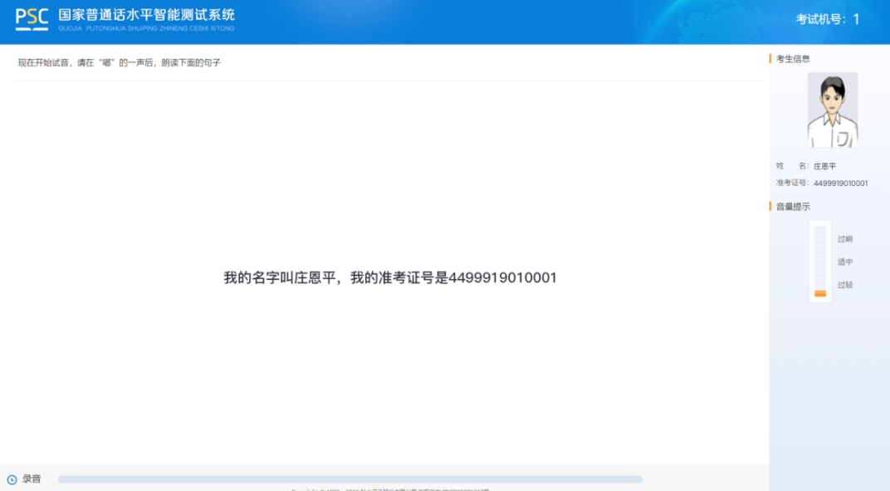
Task: Click the candidate name 庄恩平 in sidebar
Action: tap(824, 166)
